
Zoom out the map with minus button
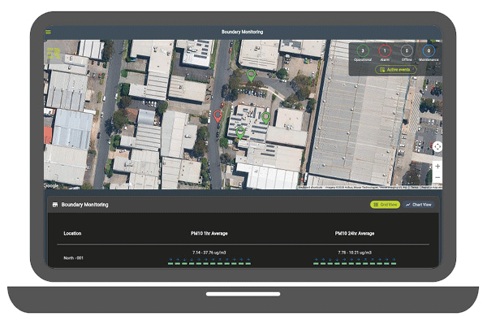(x=437, y=177)
